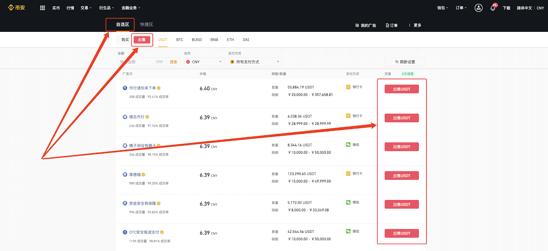Click WeChat icon in 资金安全有保障 row
This screenshot has height=251, width=548.
click(x=348, y=202)
